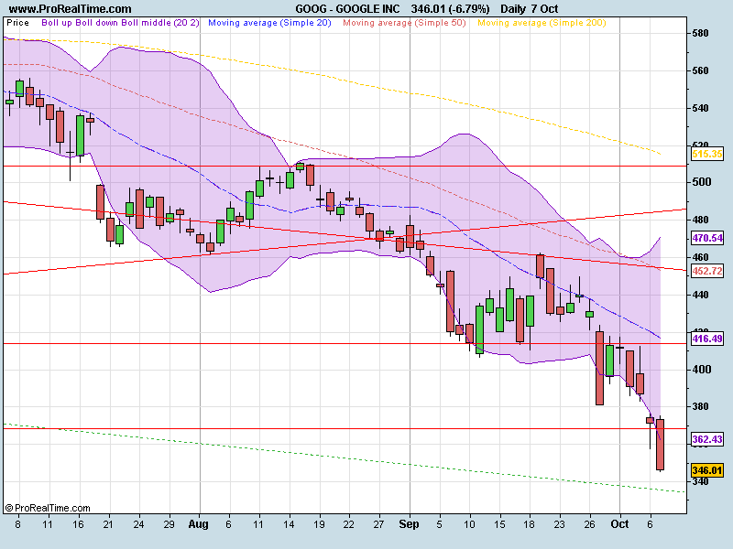Select the 500 price axis label
The width and height of the screenshot is (733, 549).
click(700, 182)
